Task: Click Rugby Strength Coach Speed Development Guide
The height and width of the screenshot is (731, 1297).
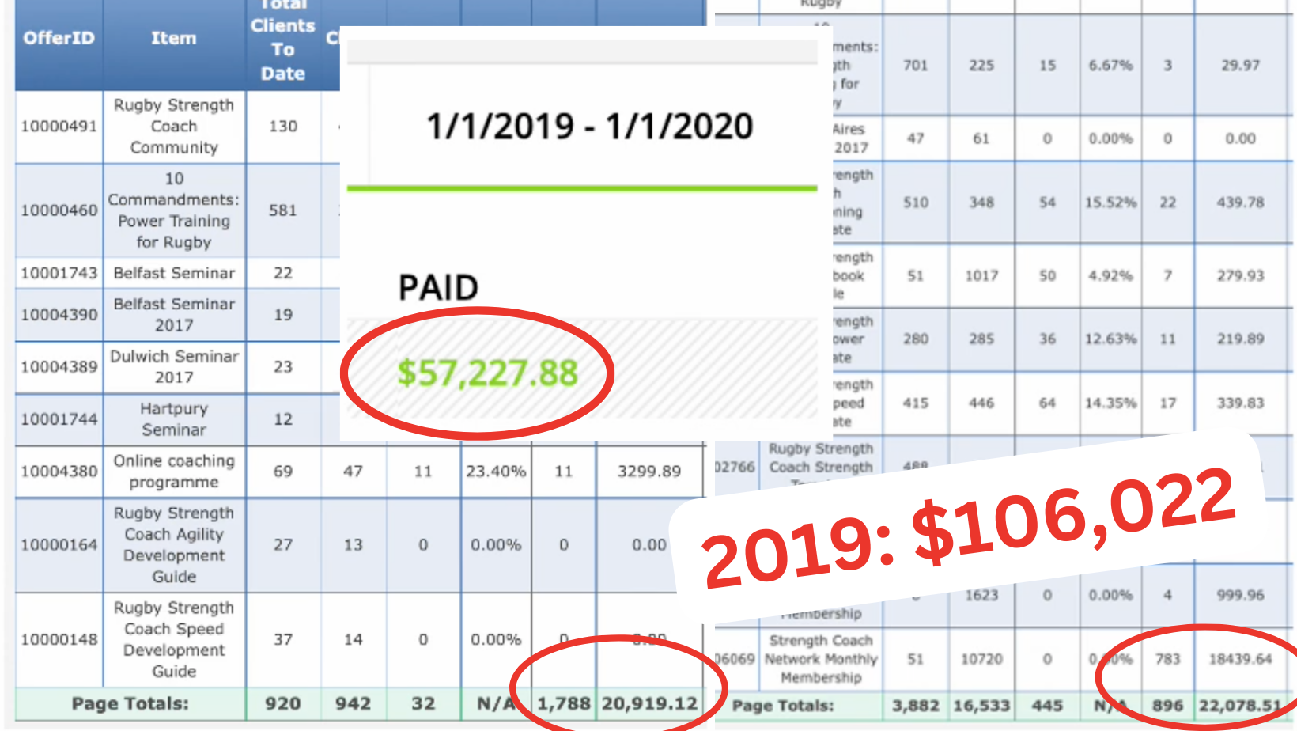Action: coord(173,639)
